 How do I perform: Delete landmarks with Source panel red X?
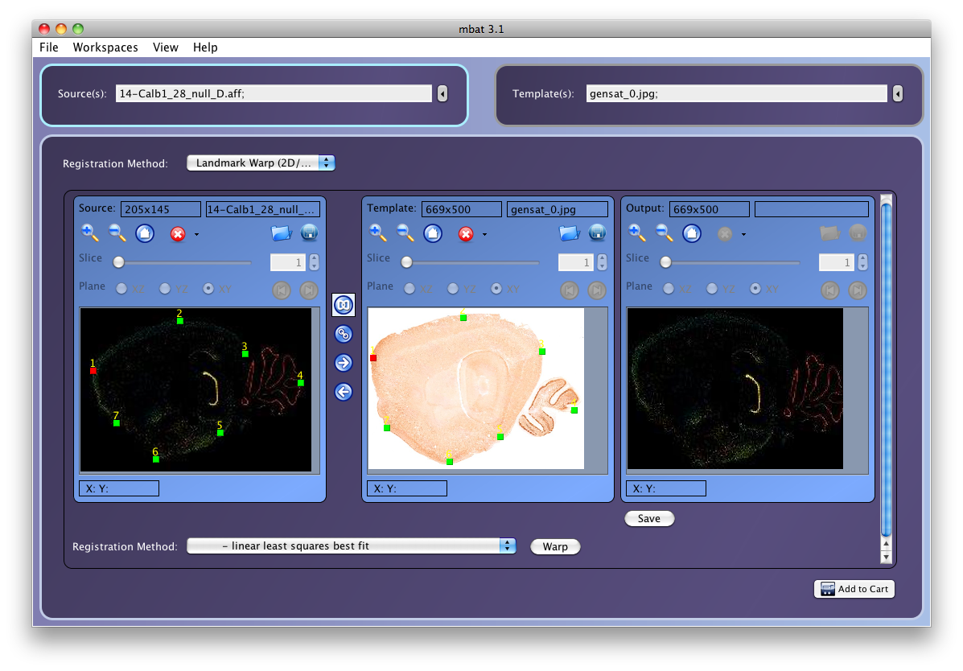[178, 234]
